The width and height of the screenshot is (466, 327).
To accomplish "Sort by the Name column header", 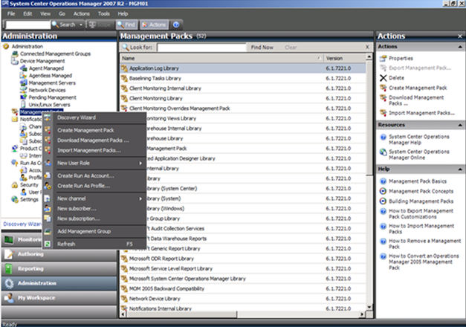I will coord(221,58).
